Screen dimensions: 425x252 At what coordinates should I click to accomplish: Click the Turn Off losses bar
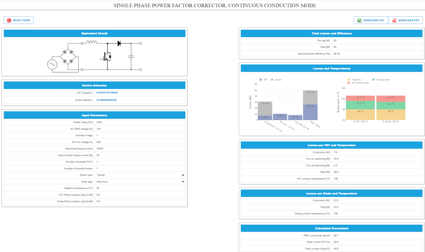coord(295,117)
